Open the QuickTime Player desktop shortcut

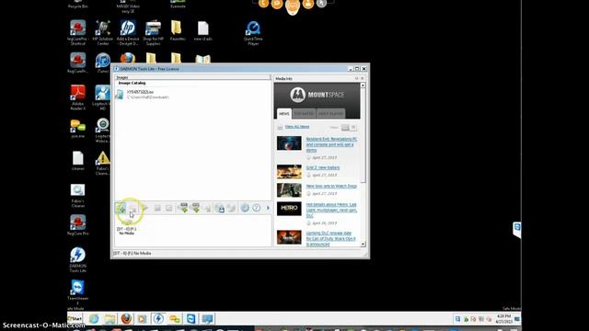tap(253, 33)
